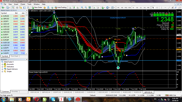The width and height of the screenshot is (182, 102).
Task: Open the USDCAD,H4 chart tab
Action: (35, 92)
